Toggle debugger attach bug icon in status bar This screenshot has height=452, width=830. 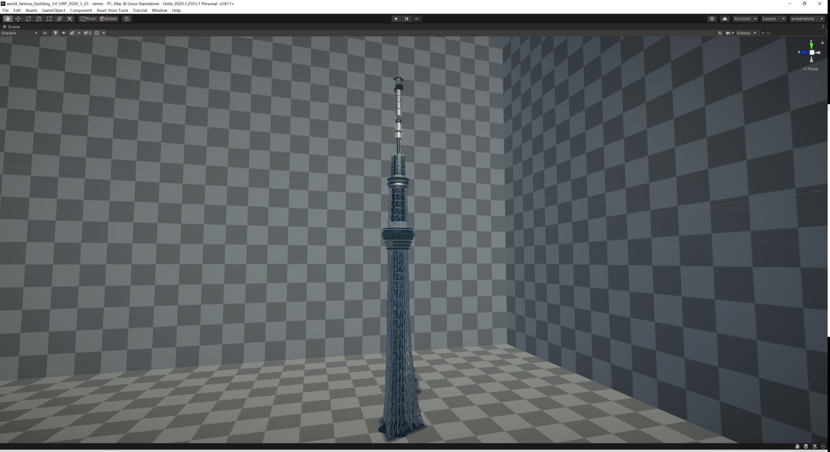coord(797,446)
